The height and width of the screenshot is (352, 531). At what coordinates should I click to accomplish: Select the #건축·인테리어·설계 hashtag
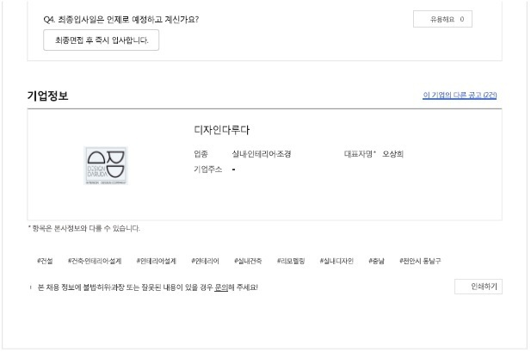[95, 261]
